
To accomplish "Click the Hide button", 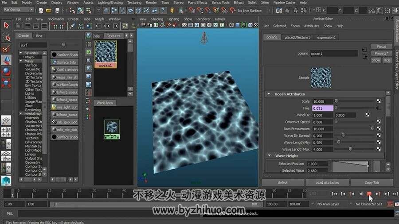I will pos(387,60).
